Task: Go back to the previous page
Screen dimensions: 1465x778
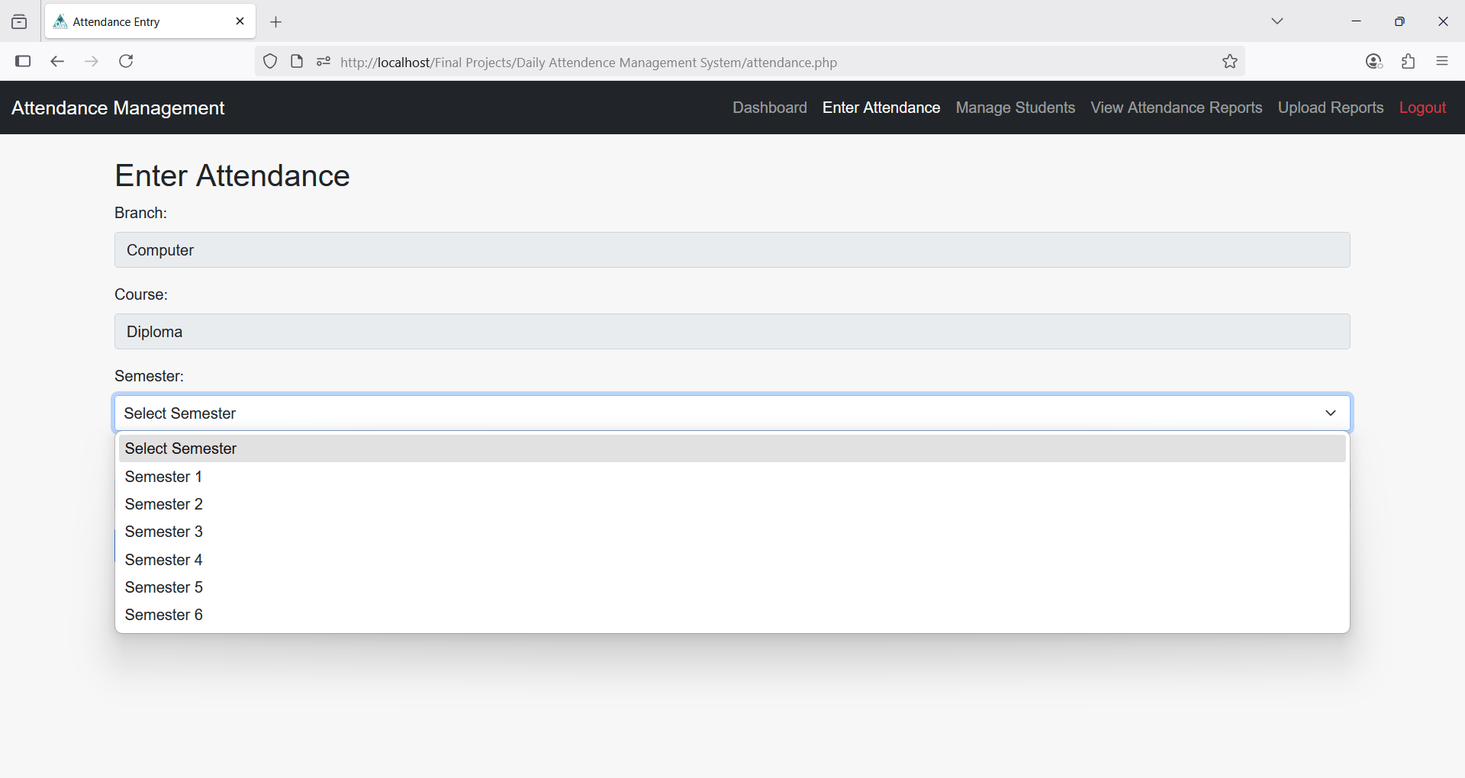Action: coord(57,61)
